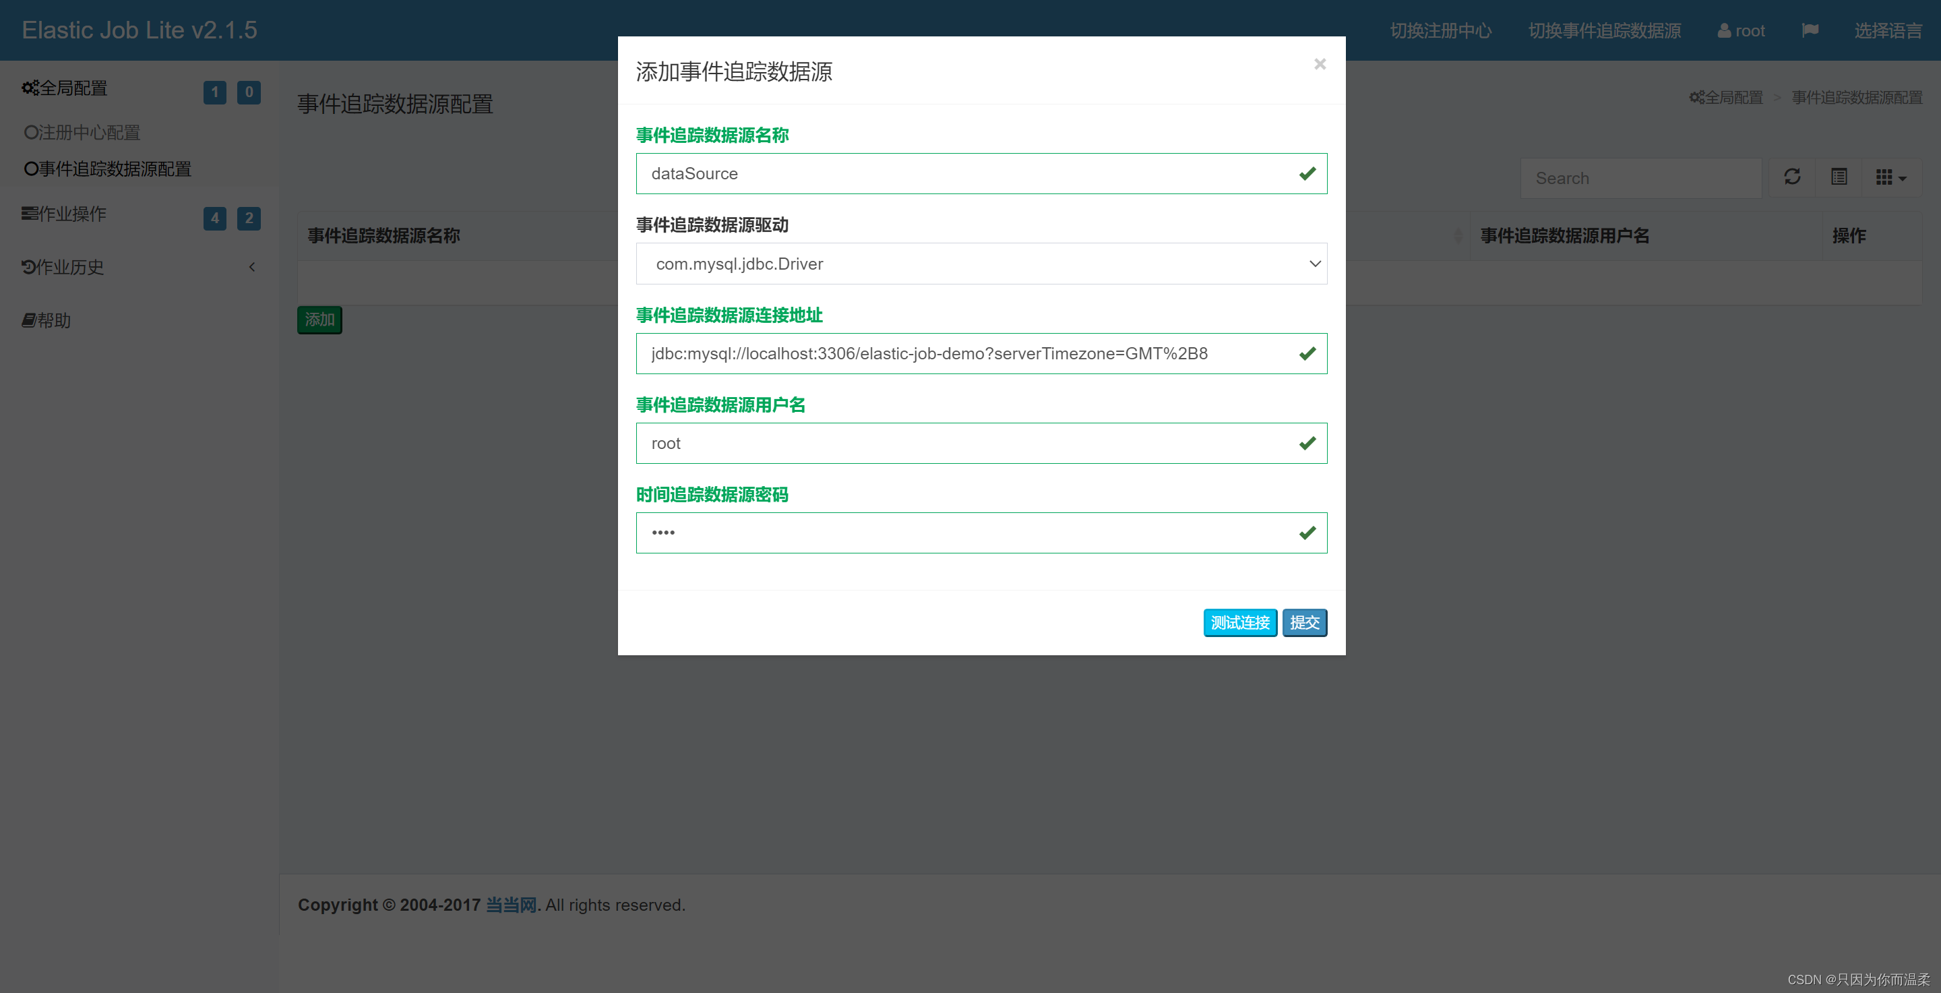1941x993 pixels.
Task: Select the 事件追踪数据源驱动 dropdown
Action: point(981,264)
